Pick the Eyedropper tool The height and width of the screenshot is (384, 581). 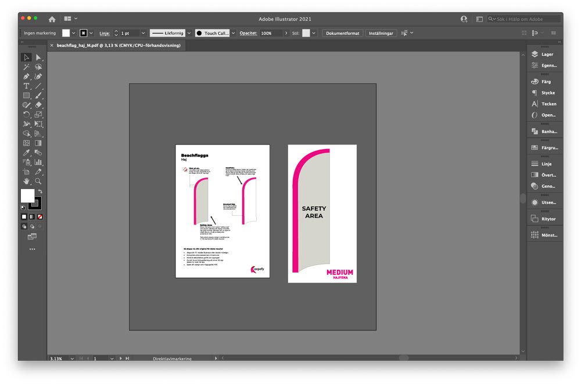coord(26,153)
